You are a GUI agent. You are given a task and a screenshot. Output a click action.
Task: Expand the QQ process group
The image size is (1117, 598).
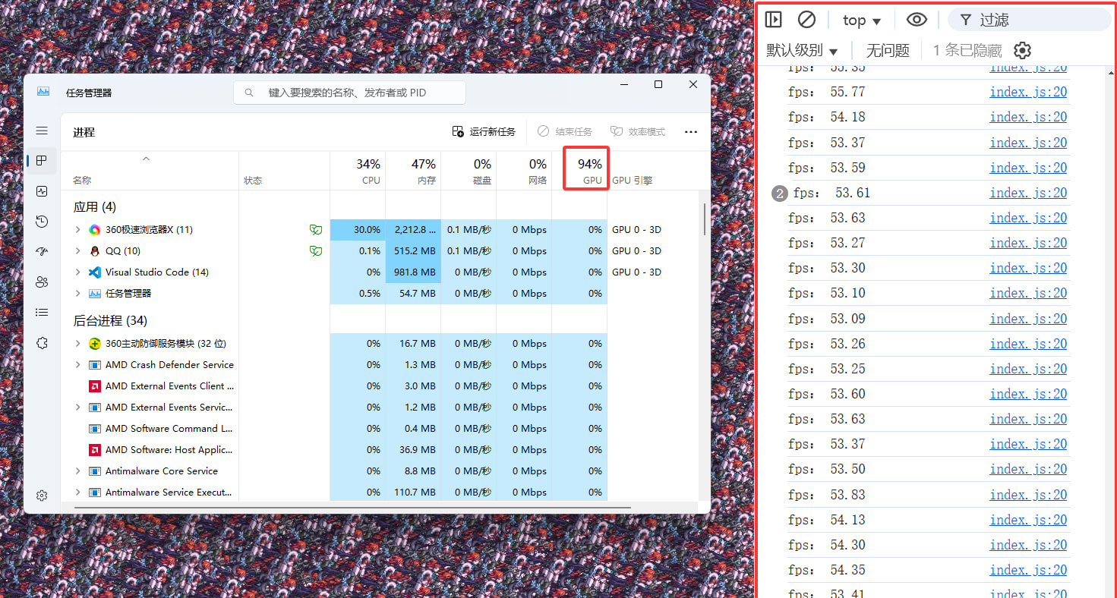[x=77, y=251]
